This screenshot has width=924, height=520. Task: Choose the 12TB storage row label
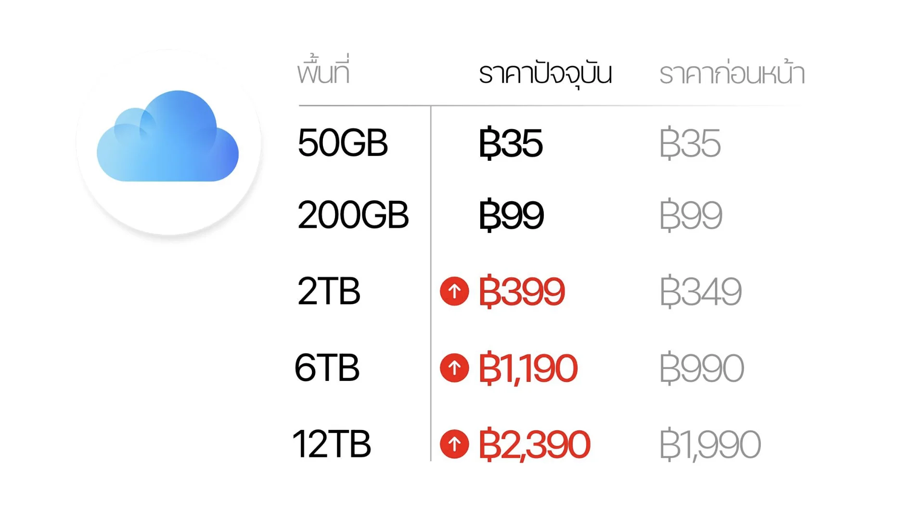click(332, 444)
